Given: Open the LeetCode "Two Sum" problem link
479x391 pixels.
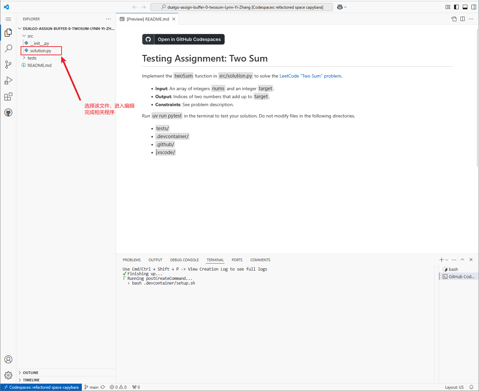Looking at the screenshot, I should (310, 76).
